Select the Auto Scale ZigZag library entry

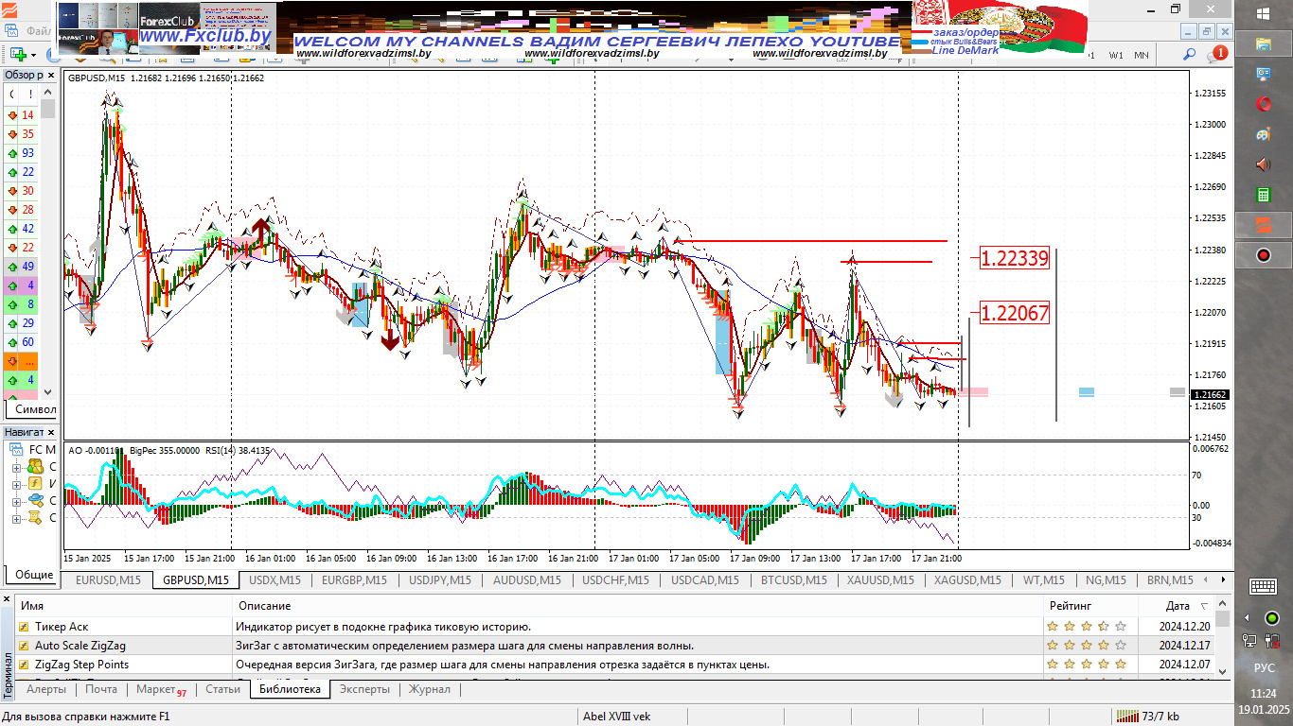[x=614, y=646]
